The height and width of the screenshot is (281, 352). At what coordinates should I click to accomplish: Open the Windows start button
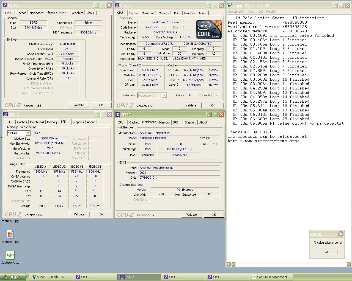coord(13,277)
